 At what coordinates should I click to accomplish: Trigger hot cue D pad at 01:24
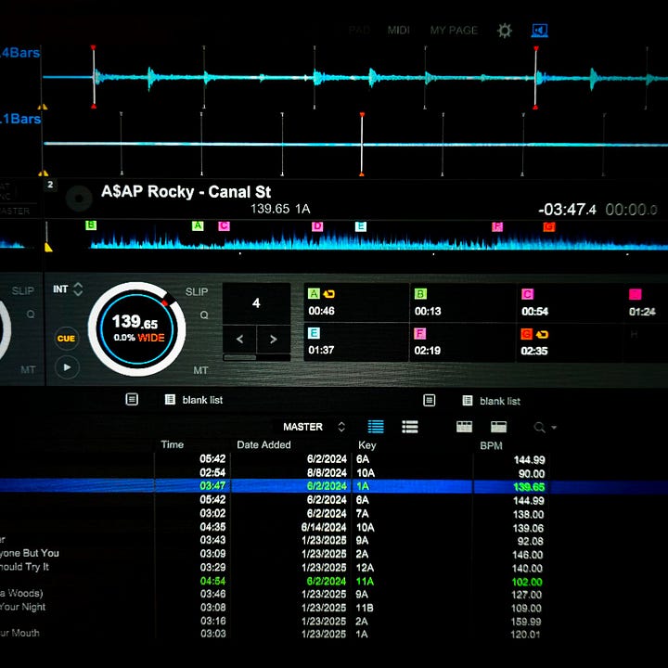pos(646,302)
